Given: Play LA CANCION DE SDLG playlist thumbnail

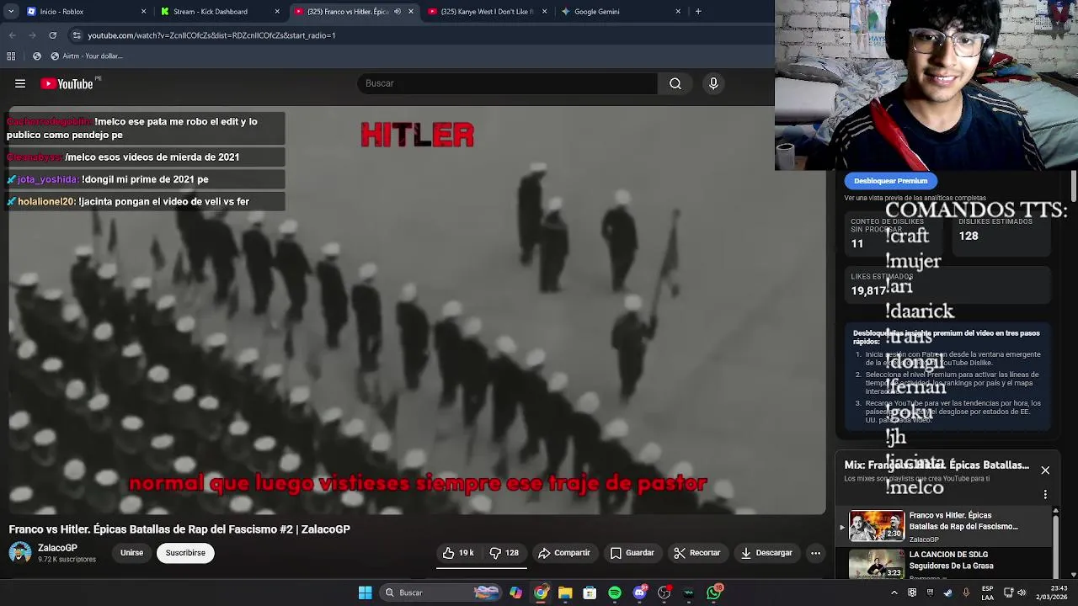Looking at the screenshot, I should [876, 564].
